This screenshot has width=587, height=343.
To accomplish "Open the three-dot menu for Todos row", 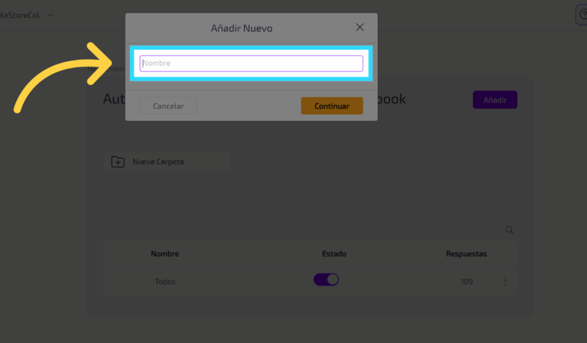I will [505, 281].
